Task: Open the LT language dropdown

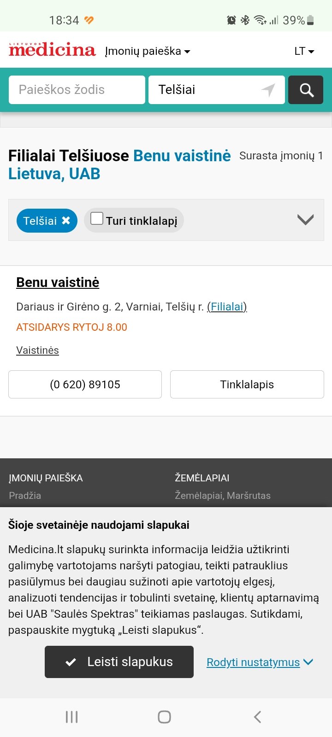Action: pos(304,51)
